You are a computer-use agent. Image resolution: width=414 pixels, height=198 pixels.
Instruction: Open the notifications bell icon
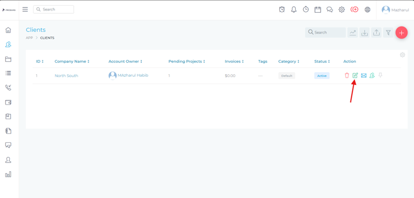pyautogui.click(x=294, y=10)
